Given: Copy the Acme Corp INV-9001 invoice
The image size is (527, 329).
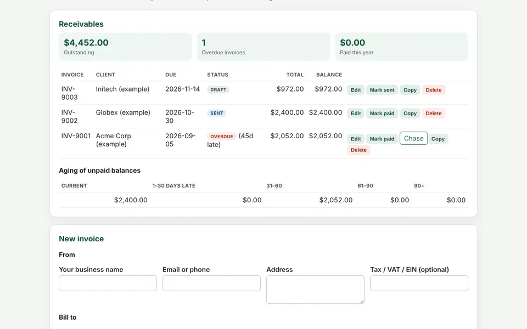Looking at the screenshot, I should [438, 139].
